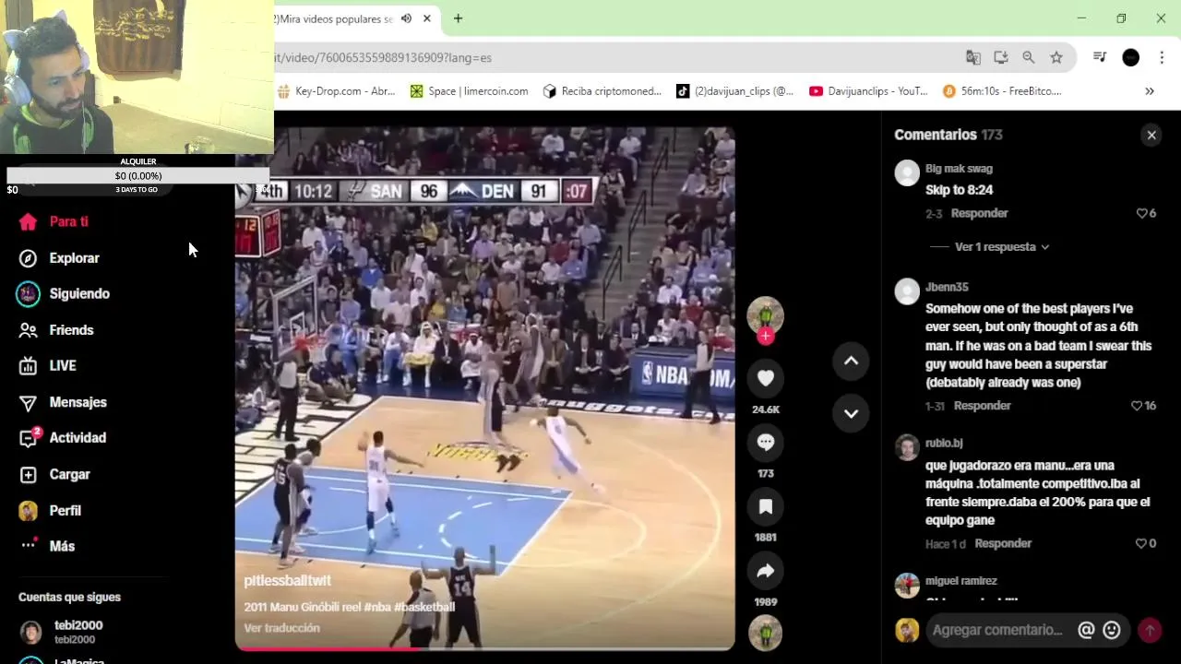This screenshot has width=1181, height=664.
Task: Go to previous video with up arrow
Action: tap(851, 361)
